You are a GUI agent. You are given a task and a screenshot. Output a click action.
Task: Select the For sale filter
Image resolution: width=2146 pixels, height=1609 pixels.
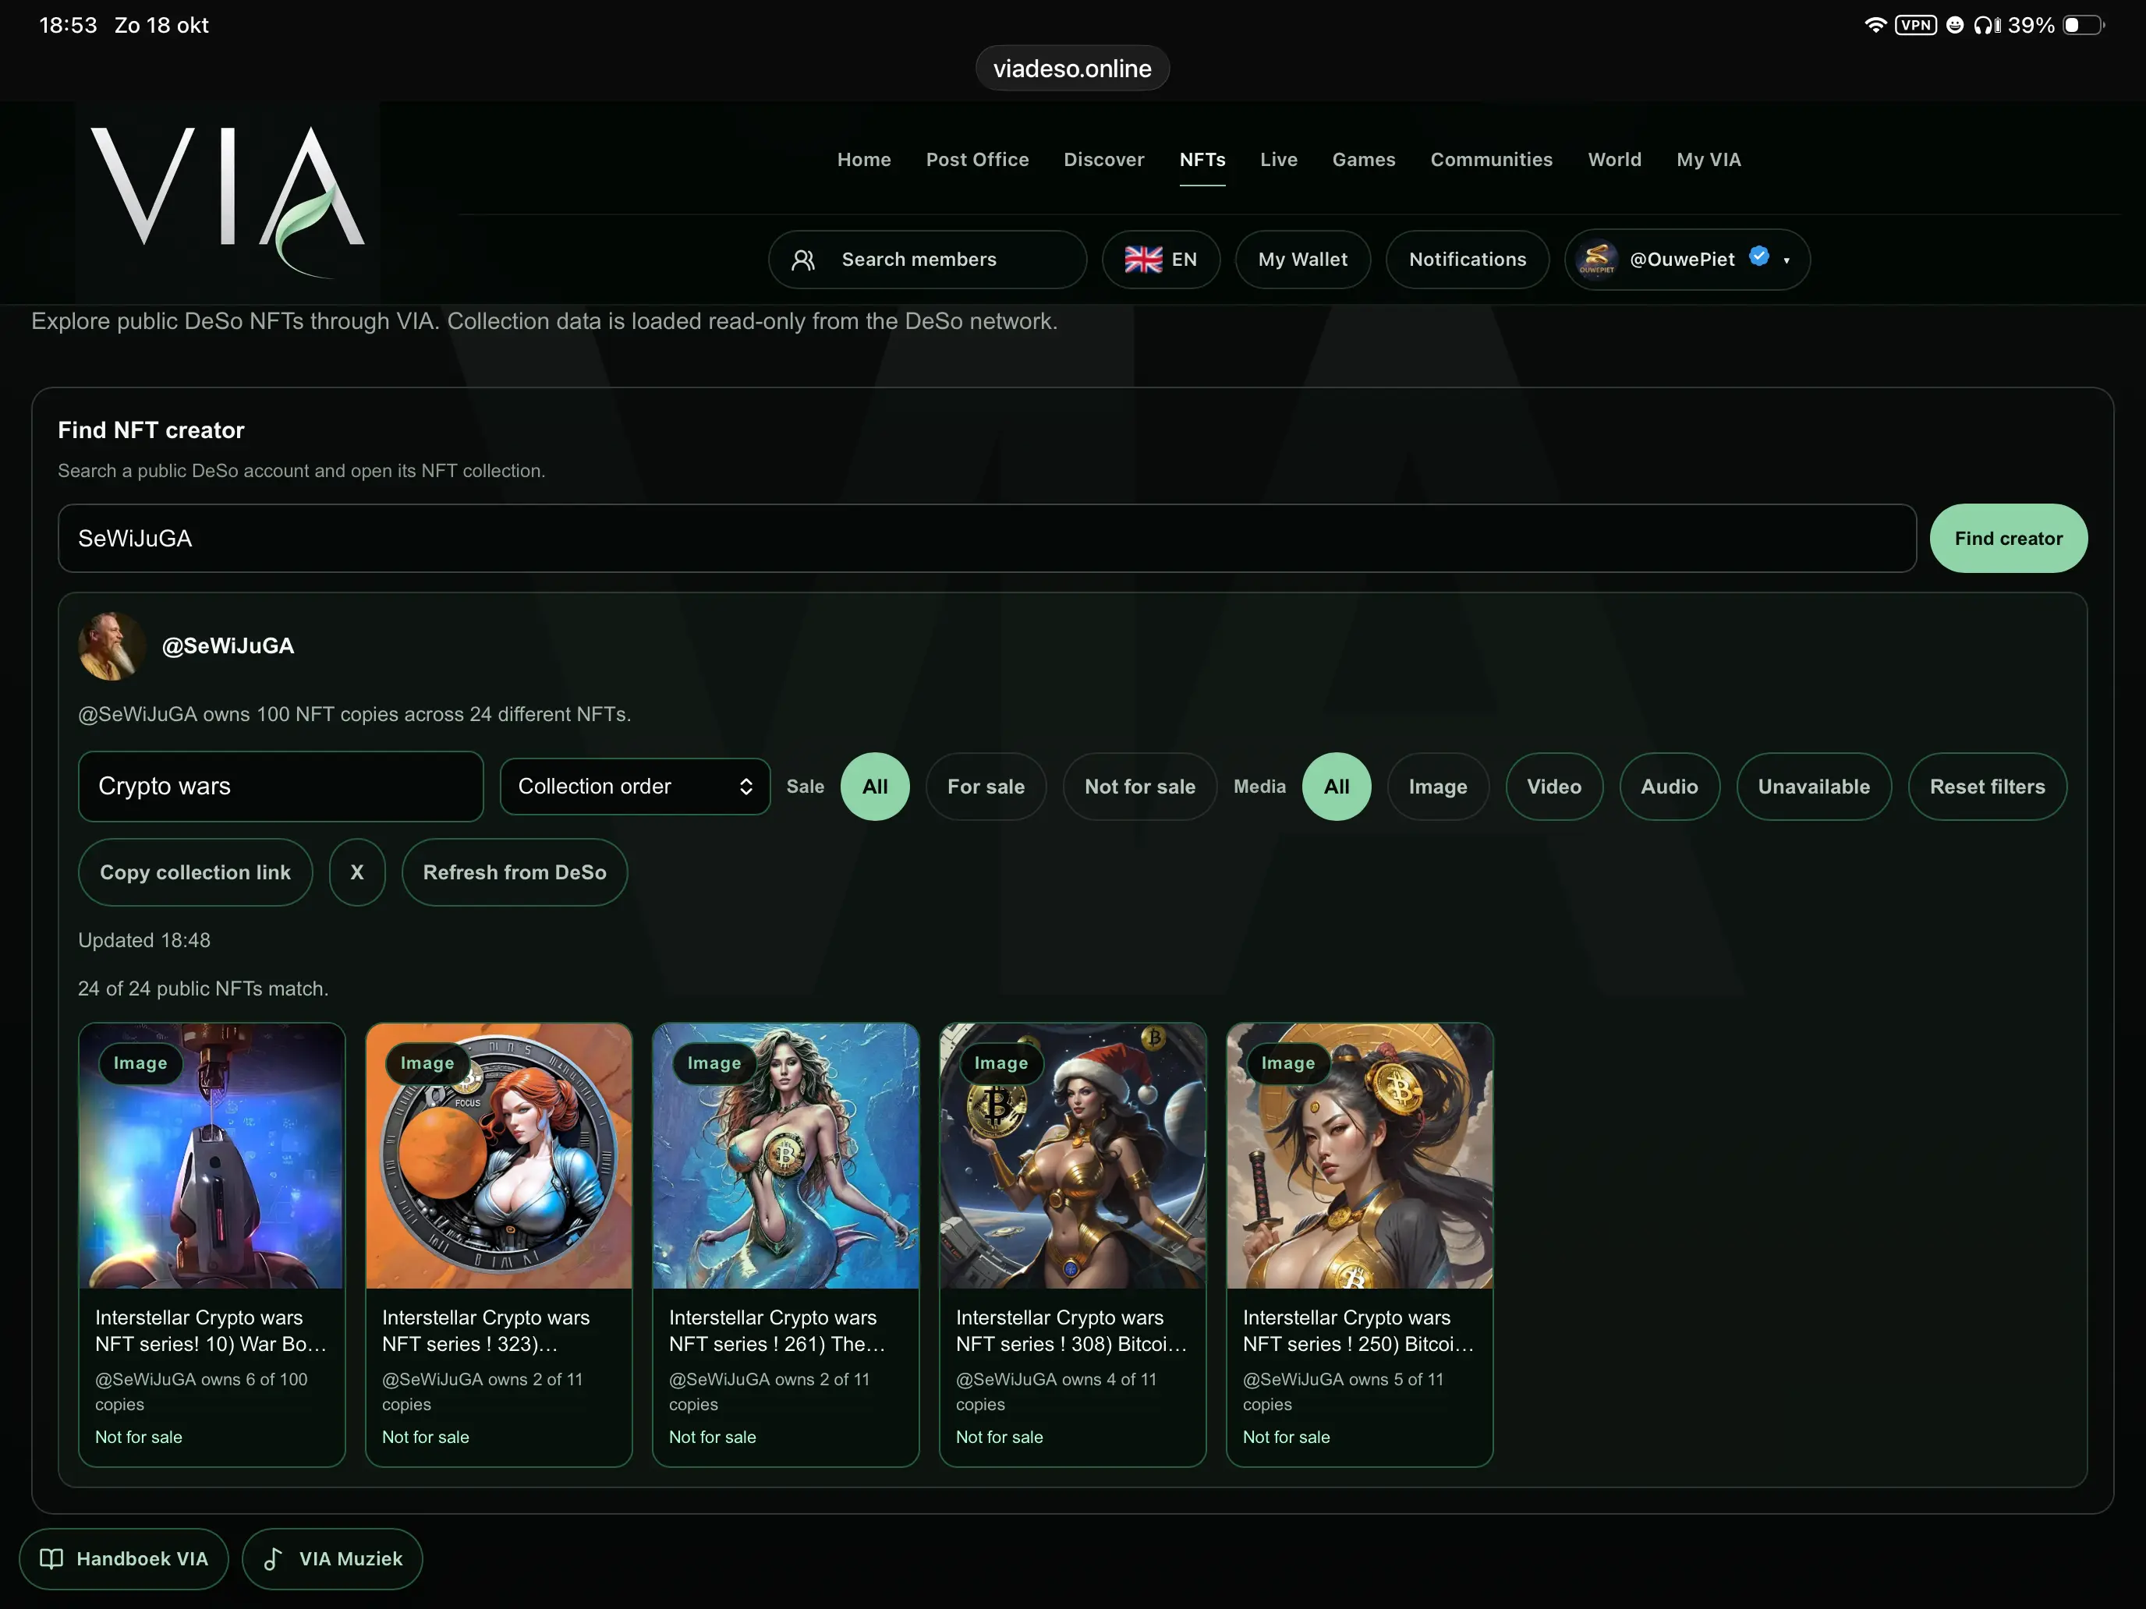point(986,787)
